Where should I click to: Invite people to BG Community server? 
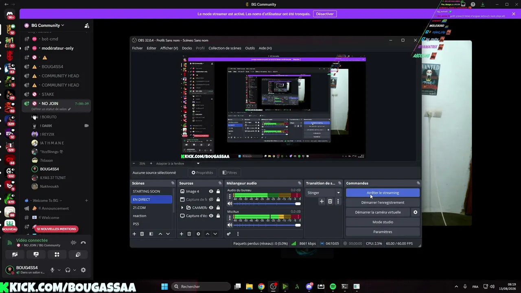(87, 25)
